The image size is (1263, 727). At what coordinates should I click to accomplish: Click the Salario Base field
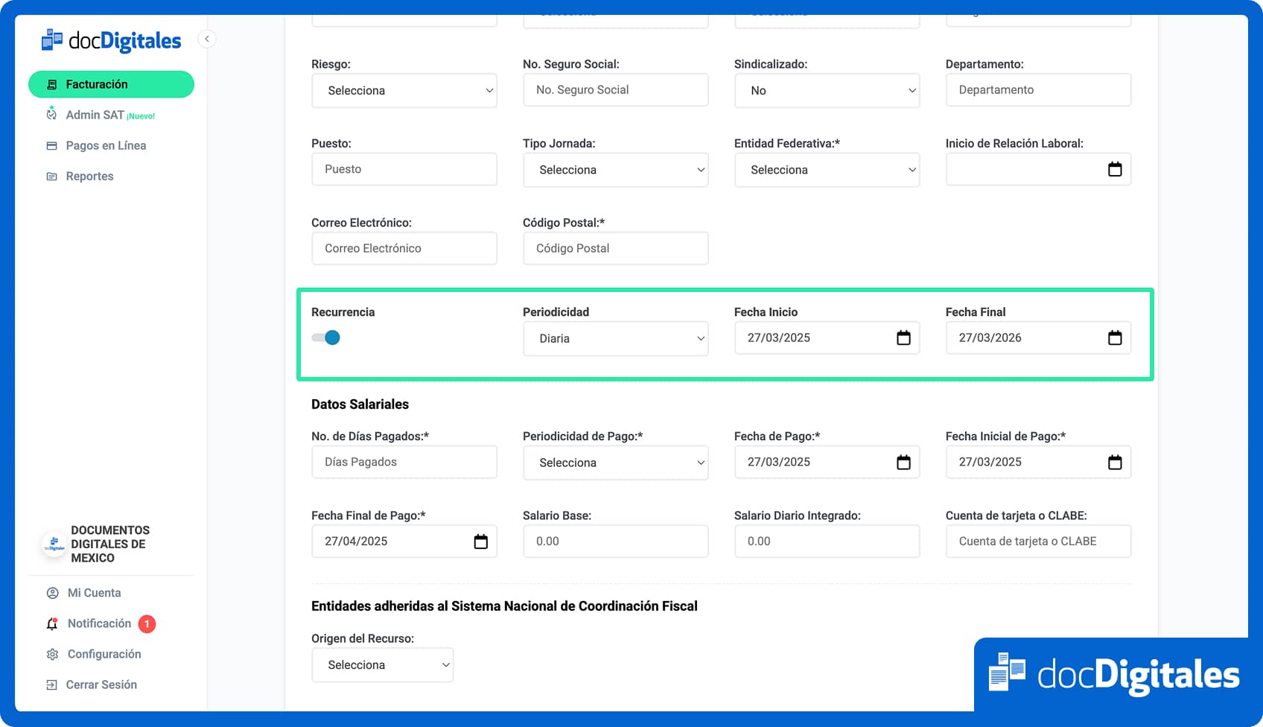[616, 541]
